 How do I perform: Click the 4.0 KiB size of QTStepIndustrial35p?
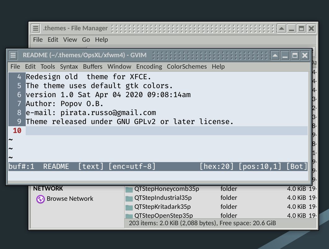pos(296,198)
